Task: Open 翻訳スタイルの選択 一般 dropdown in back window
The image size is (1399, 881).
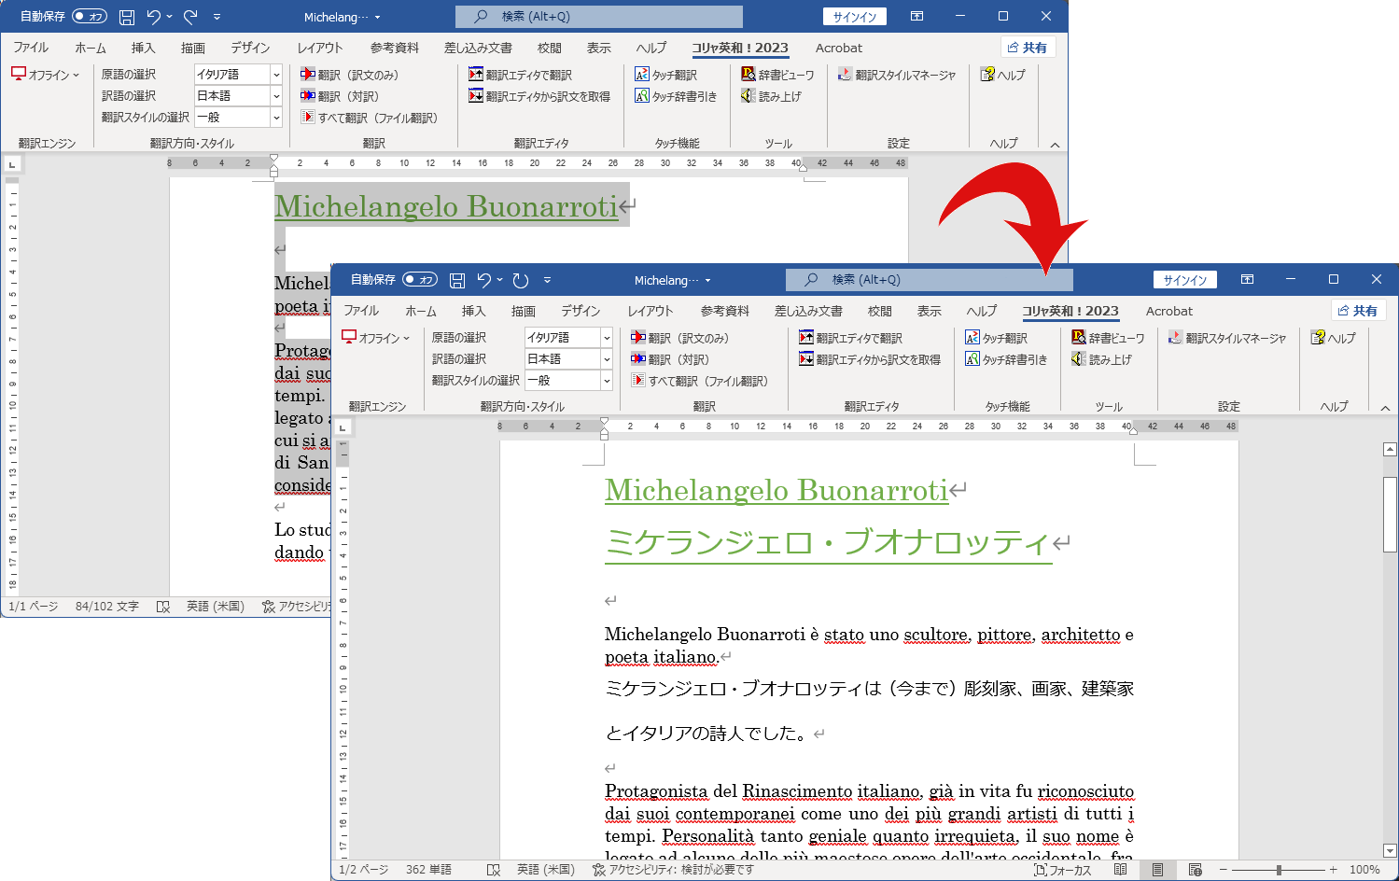Action: click(x=276, y=118)
